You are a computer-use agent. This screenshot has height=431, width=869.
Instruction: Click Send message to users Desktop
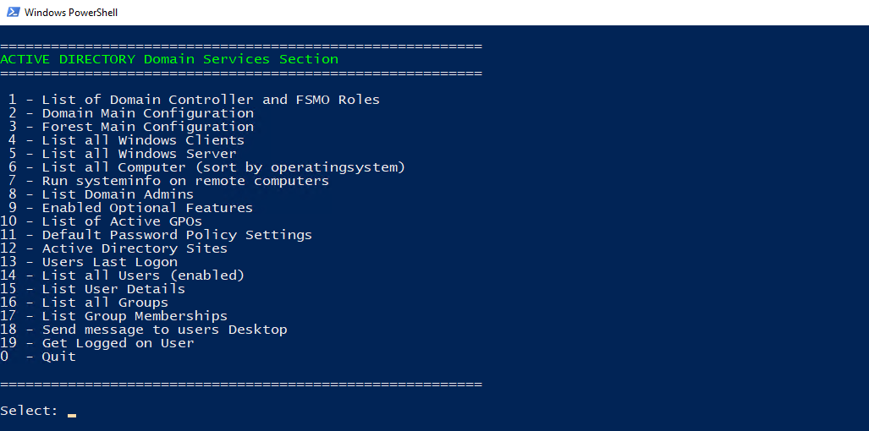click(164, 330)
